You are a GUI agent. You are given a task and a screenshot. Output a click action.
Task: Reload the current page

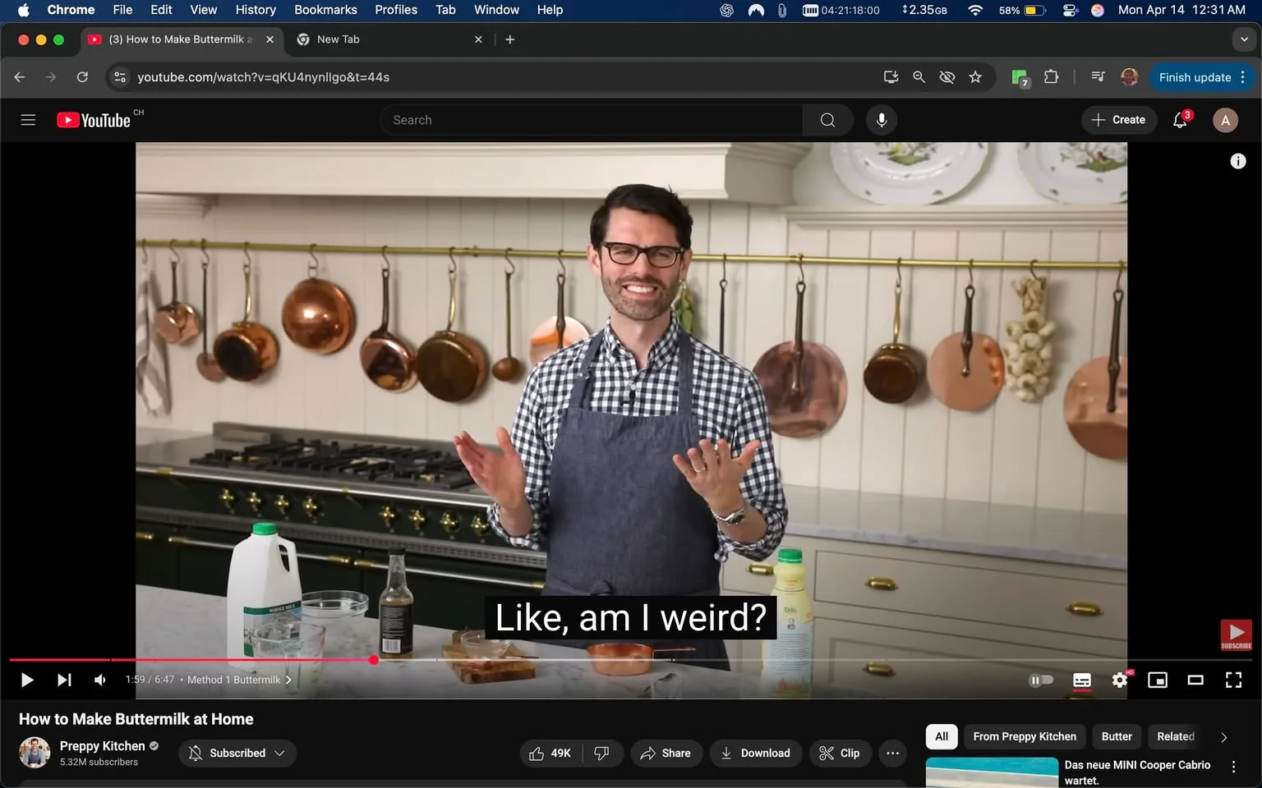(82, 77)
